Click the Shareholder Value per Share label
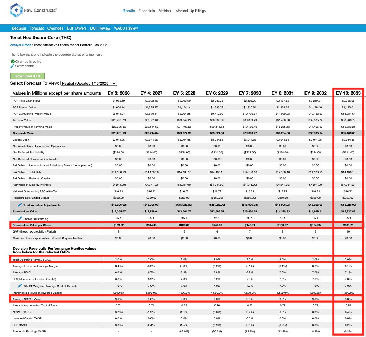 coord(32,225)
